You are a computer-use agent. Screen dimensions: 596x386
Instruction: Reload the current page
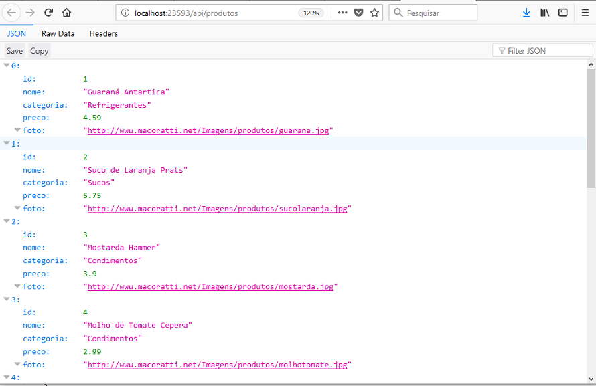(x=48, y=13)
